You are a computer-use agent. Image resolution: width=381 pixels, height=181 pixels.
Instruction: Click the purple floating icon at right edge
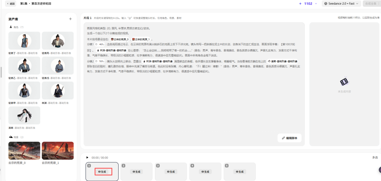(x=380, y=170)
